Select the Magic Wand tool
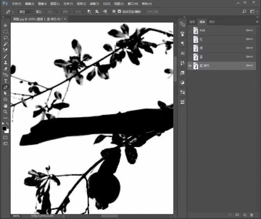 click(x=6, y=44)
